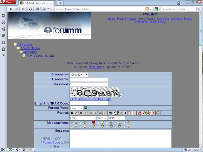Go to the browser home page
The height and width of the screenshot is (152, 203).
pos(37,9)
